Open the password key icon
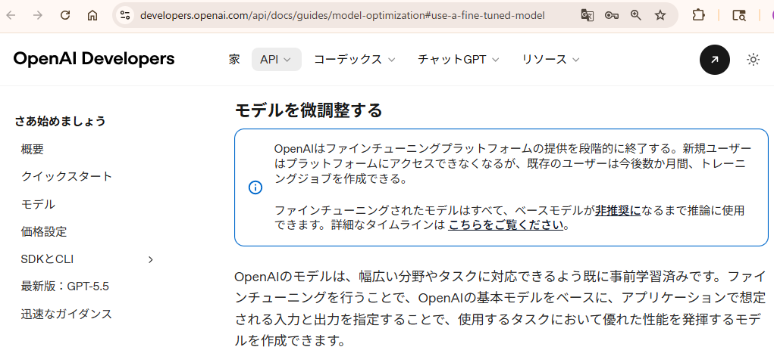774x350 pixels. coord(612,15)
